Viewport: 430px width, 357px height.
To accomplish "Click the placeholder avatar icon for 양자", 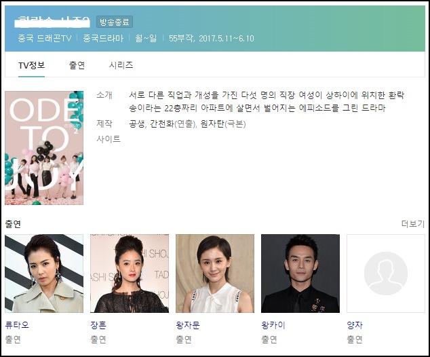I will [386, 274].
